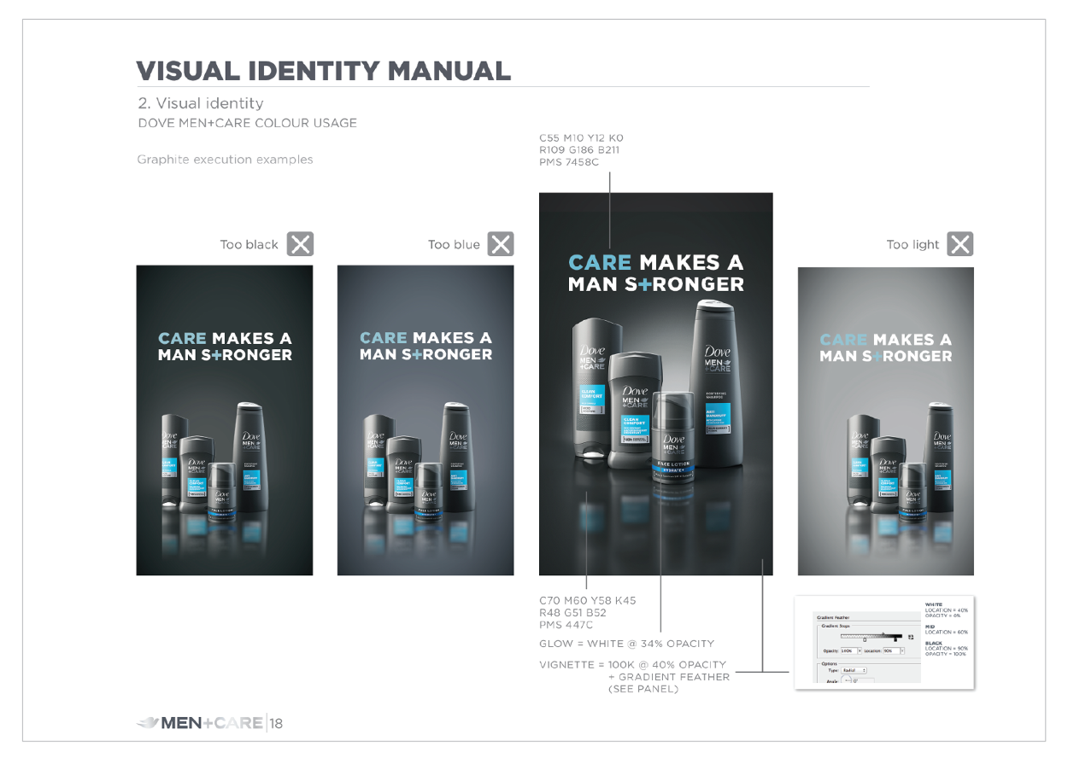Click the Angle dial in the Options section
Screen dimensions: 1068x770
coord(847,680)
